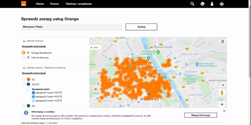The height and width of the screenshot is (125, 251).
Task: Select the Street View pegman
Action: pos(222,92)
